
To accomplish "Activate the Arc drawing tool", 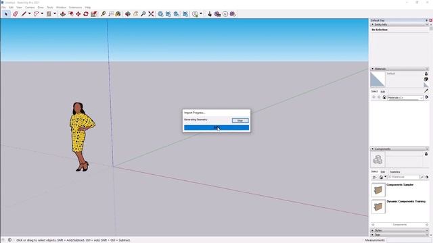I will pos(36,13).
